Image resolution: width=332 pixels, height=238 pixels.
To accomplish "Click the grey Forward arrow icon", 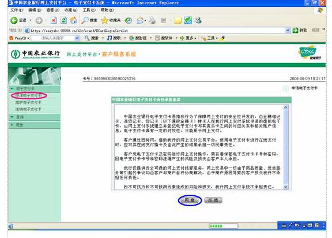I will pyautogui.click(x=39, y=20).
